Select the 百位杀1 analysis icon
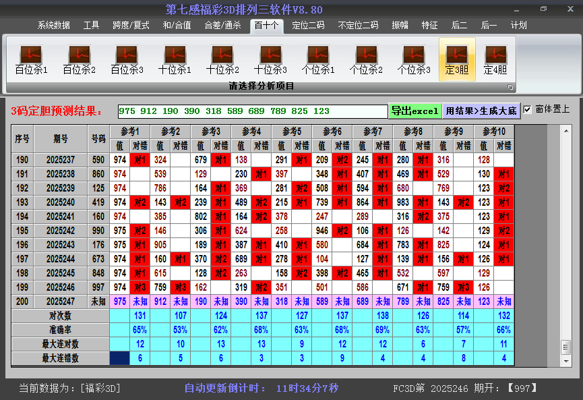 (x=31, y=59)
